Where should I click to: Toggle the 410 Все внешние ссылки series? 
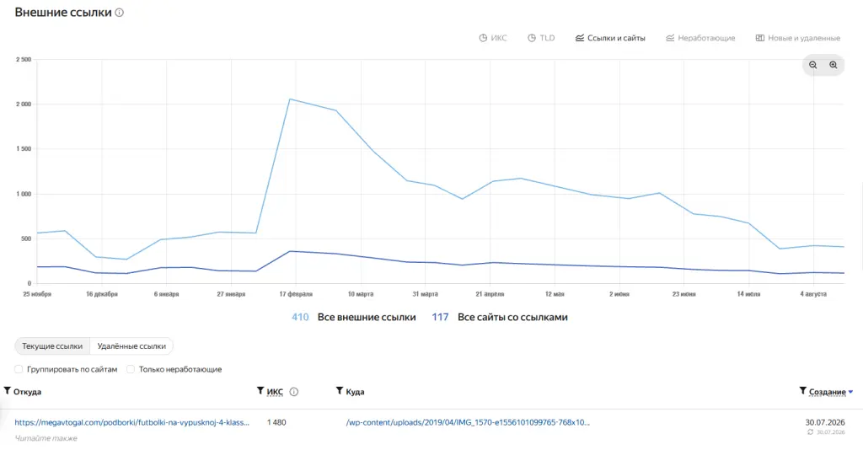point(354,318)
